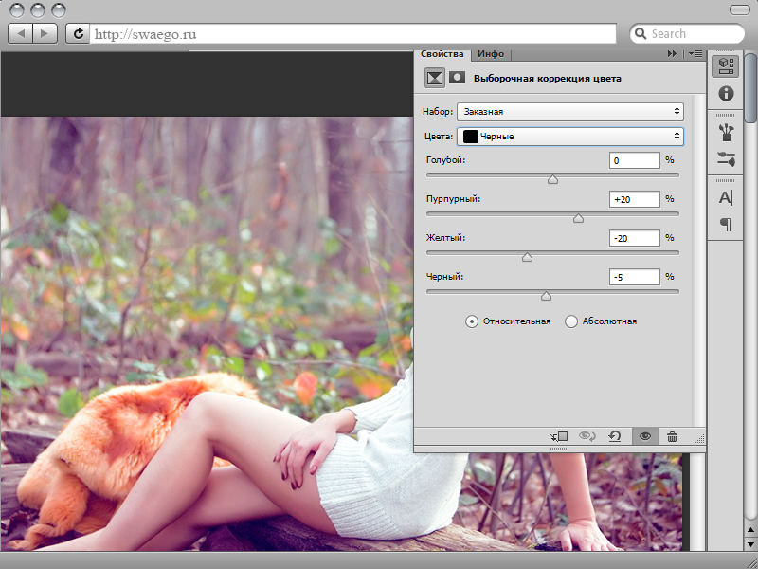Select the layer mask icon in Properties
The width and height of the screenshot is (758, 569).
pos(457,78)
